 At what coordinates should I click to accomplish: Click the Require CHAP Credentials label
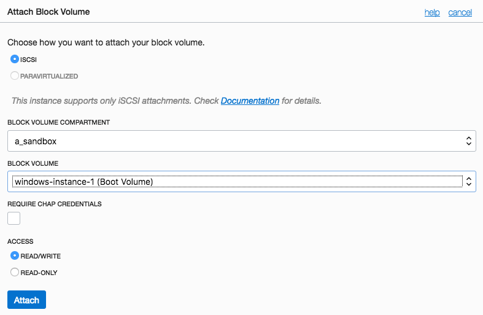tap(54, 203)
